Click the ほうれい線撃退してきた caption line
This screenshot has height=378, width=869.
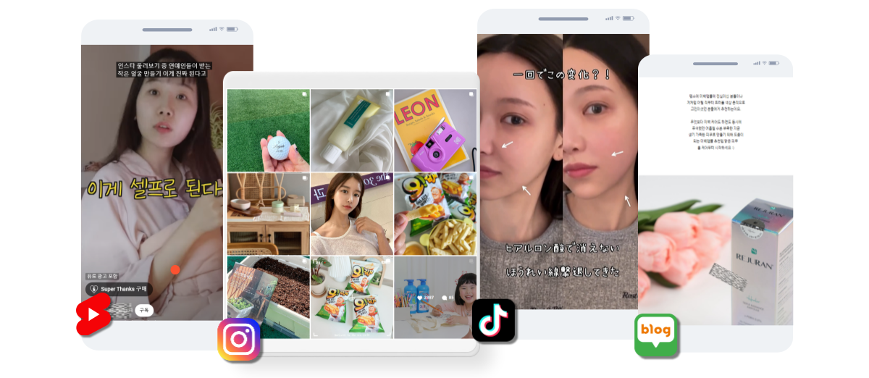point(562,272)
